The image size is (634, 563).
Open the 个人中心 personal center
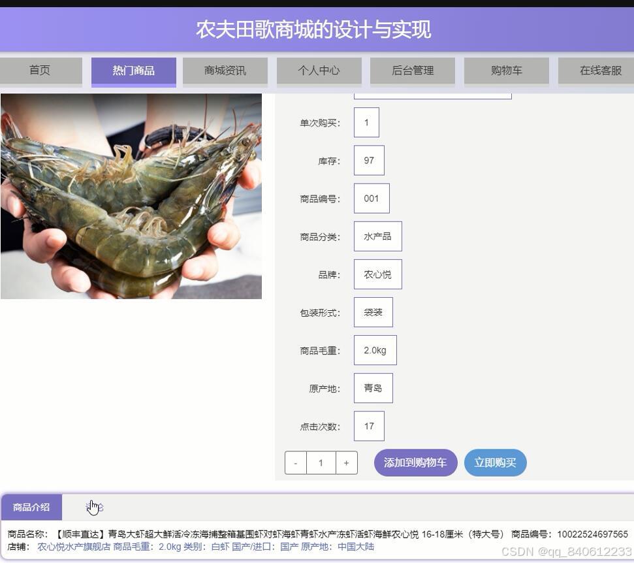tap(319, 71)
